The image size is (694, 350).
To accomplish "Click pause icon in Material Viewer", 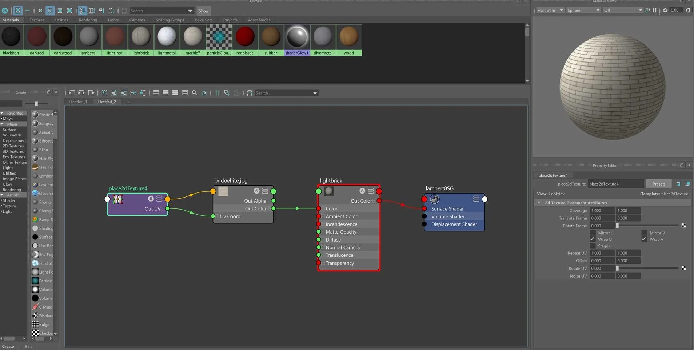I will click(655, 10).
